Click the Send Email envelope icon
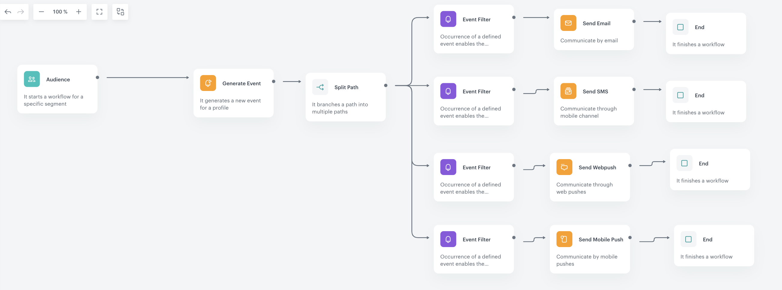Image resolution: width=782 pixels, height=290 pixels. coord(568,23)
